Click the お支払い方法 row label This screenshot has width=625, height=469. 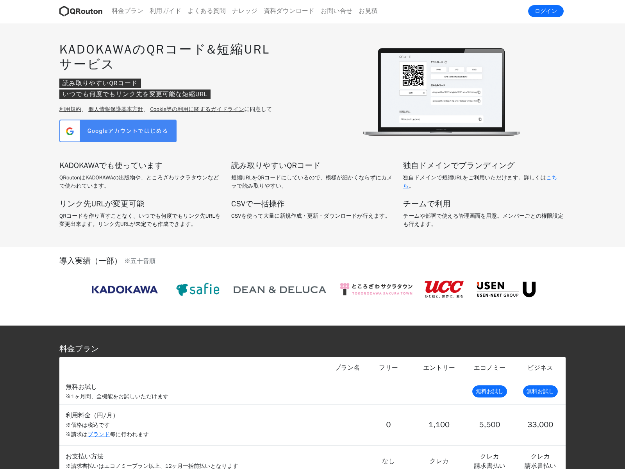[84, 456]
